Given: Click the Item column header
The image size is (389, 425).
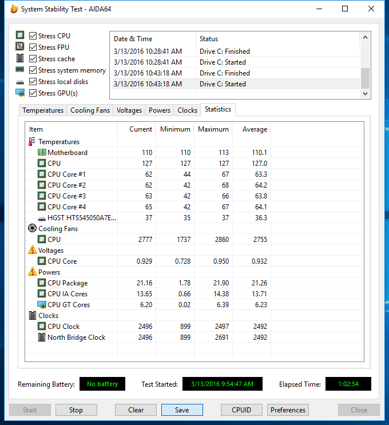Looking at the screenshot, I should [x=72, y=129].
